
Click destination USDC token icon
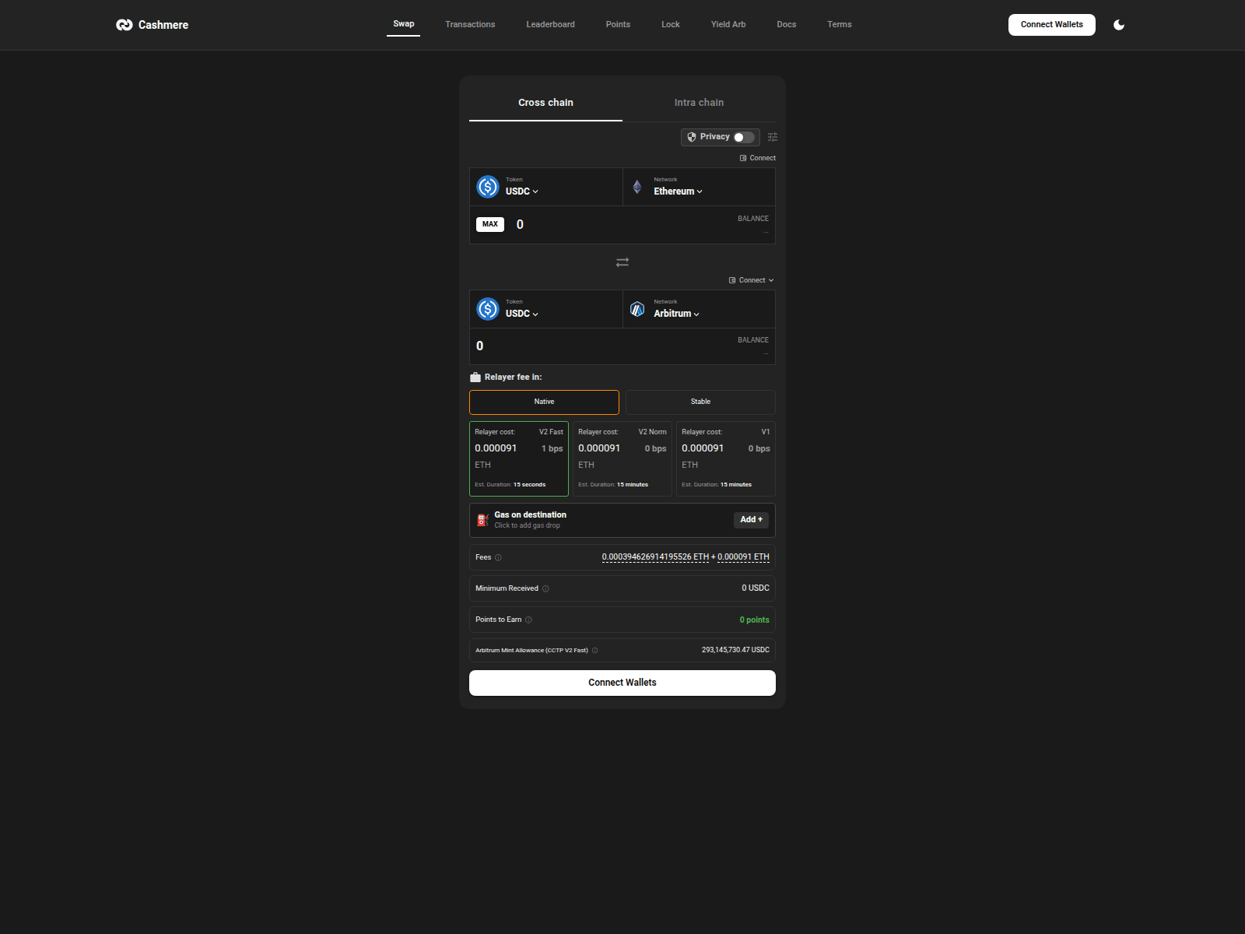pyautogui.click(x=488, y=309)
